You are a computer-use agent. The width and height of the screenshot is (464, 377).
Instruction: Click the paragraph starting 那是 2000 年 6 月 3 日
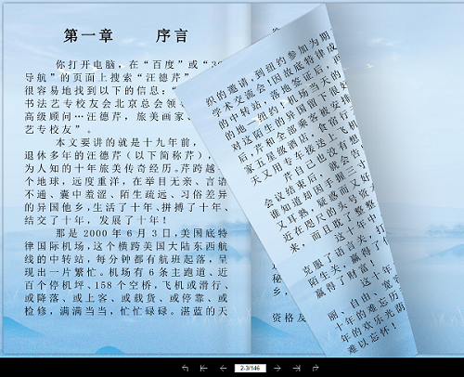coord(126,272)
